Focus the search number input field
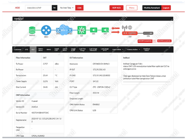Image resolution: width=190 pixels, height=139 pixels. [x=38, y=8]
